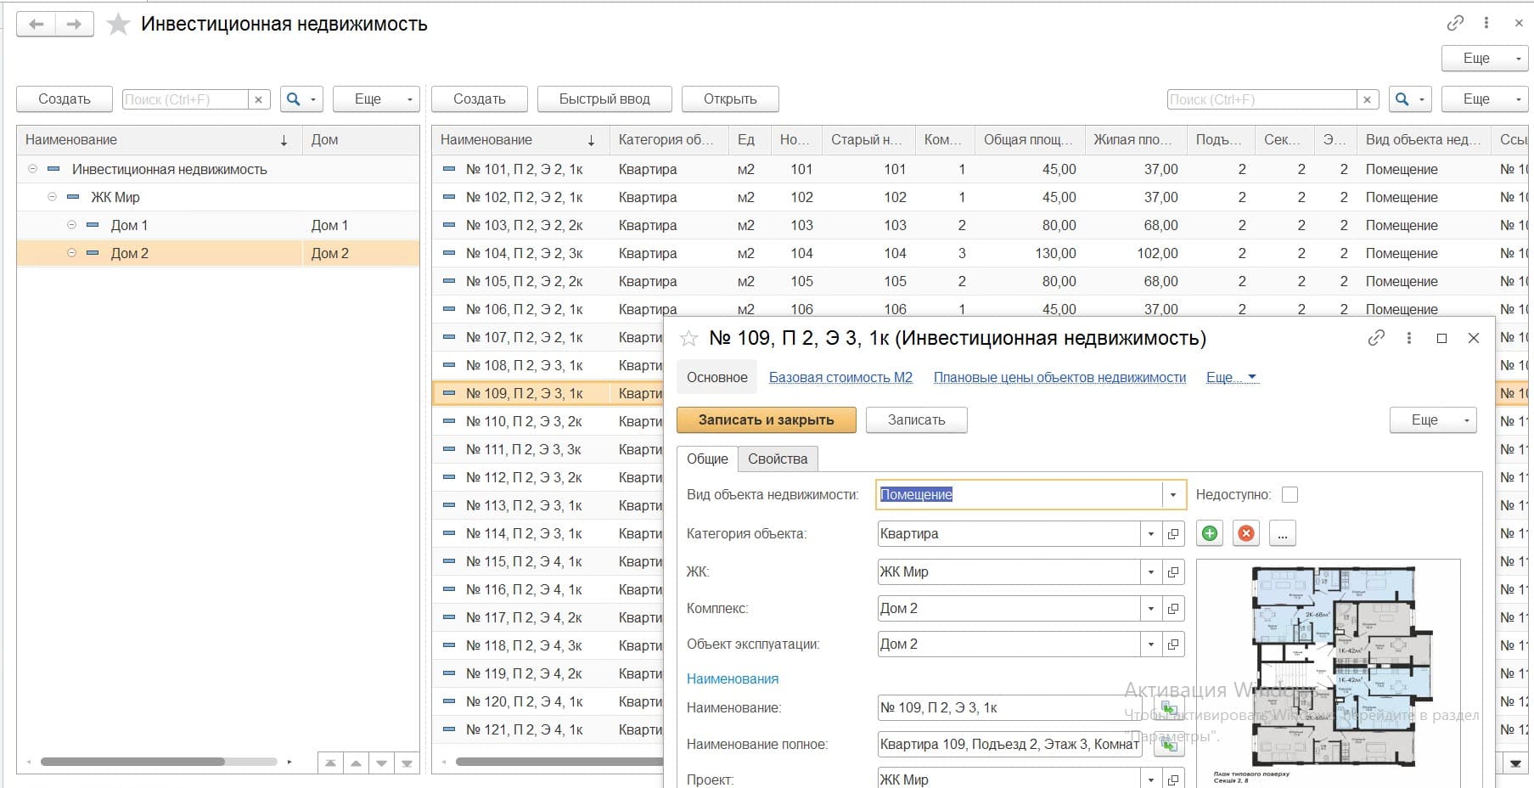
Task: Toggle the Недоступно checkbox
Action: pyautogui.click(x=1290, y=494)
